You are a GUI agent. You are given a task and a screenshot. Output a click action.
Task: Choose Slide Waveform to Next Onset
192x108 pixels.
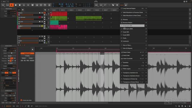(x=134, y=16)
